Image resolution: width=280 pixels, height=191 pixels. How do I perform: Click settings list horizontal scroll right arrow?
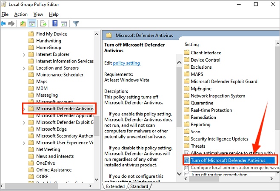pos(271,179)
